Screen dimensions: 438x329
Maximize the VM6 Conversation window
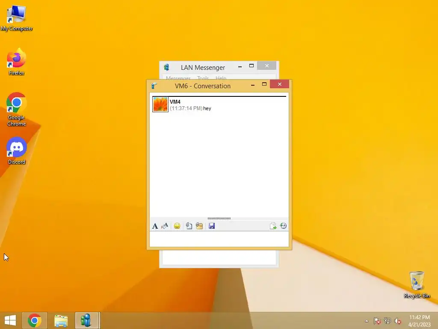tap(264, 84)
